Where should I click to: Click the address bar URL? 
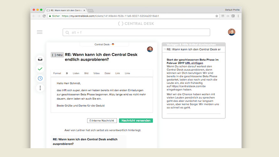(x=110, y=16)
